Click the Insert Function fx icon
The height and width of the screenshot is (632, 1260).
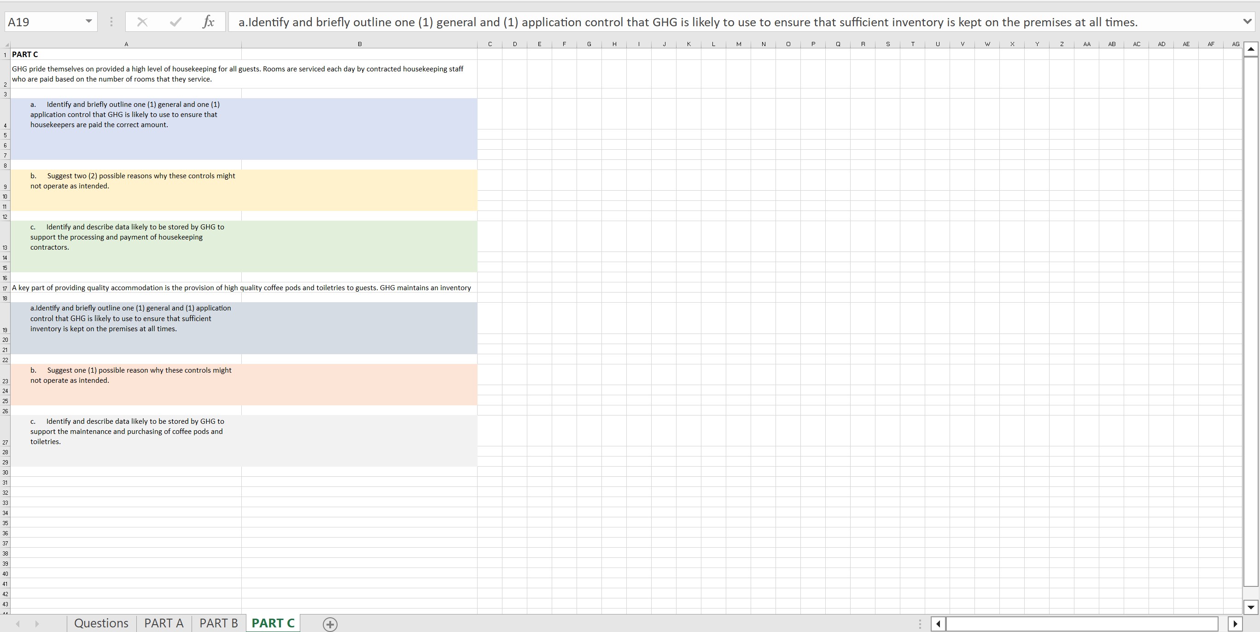(x=208, y=22)
